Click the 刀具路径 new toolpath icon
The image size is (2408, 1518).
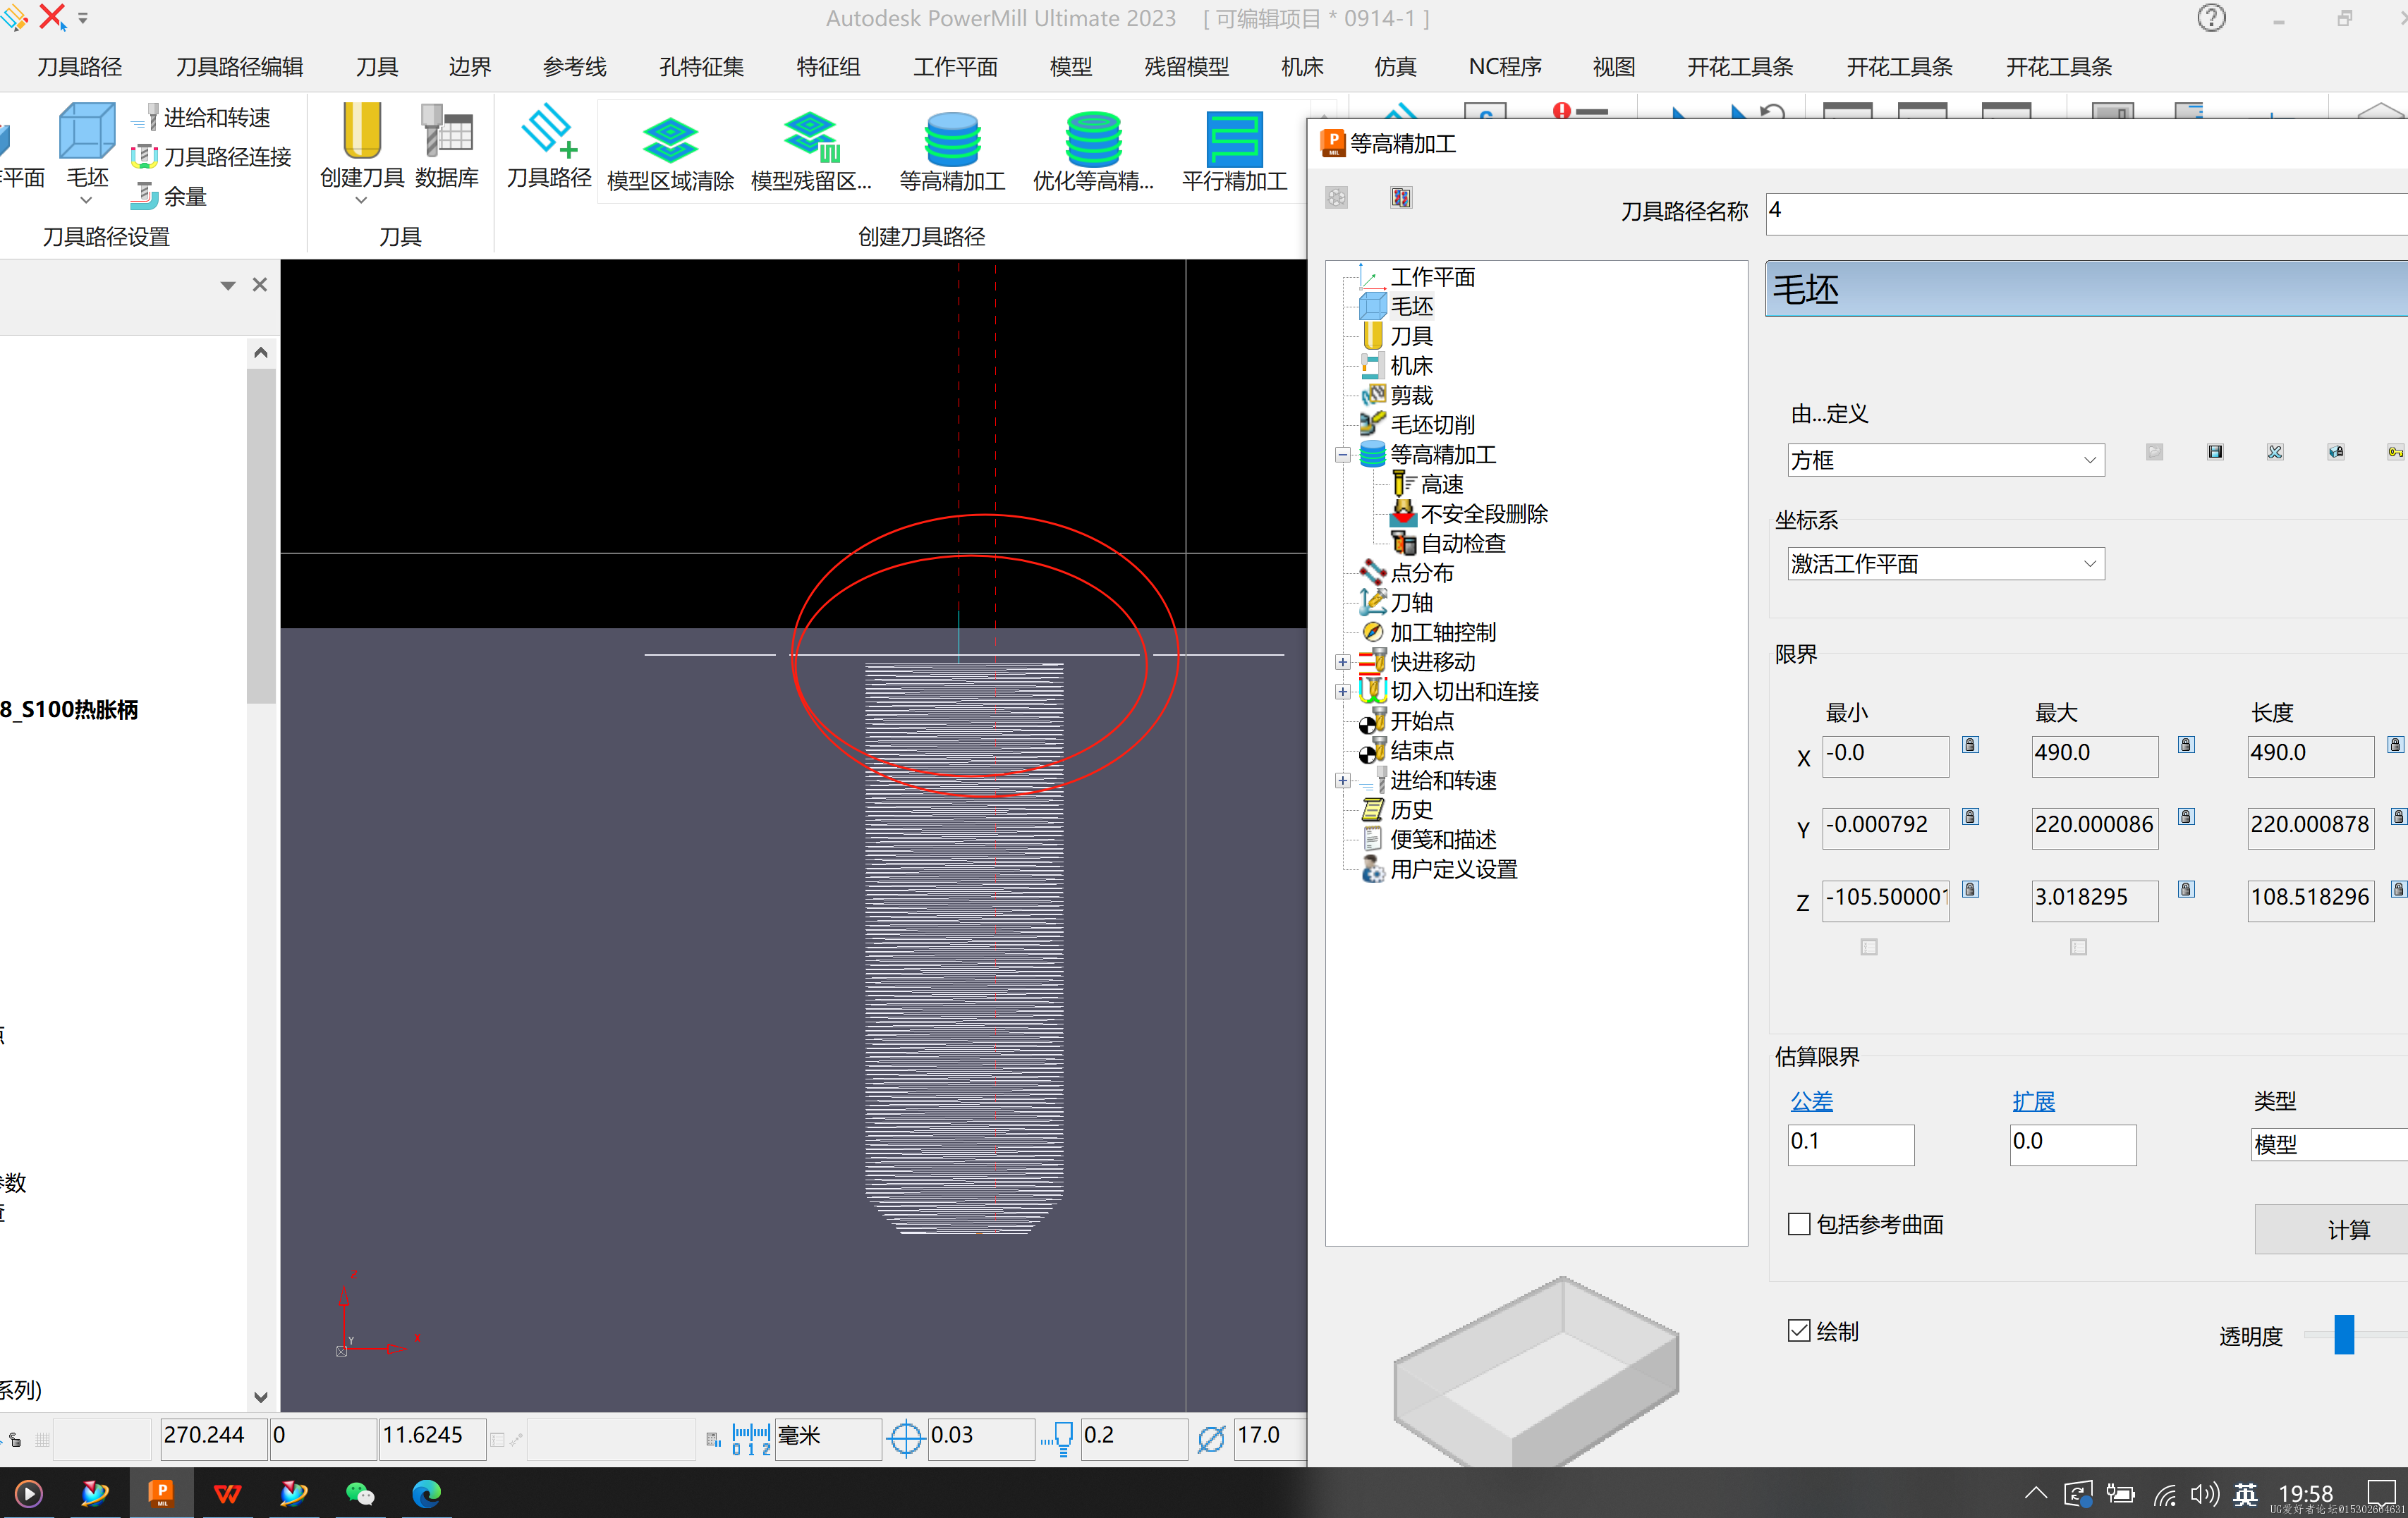pyautogui.click(x=548, y=146)
